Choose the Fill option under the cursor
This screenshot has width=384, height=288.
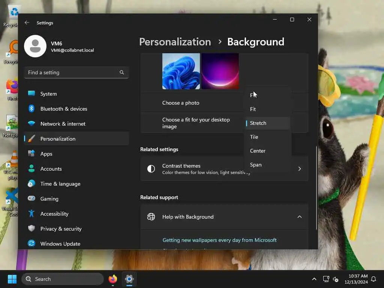[x=267, y=95]
